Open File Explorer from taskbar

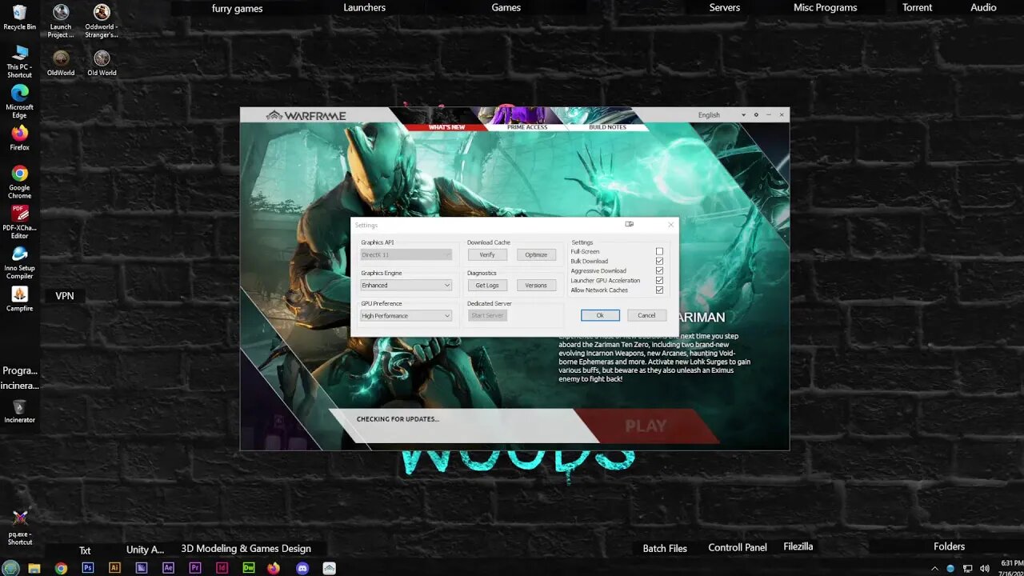[x=34, y=568]
